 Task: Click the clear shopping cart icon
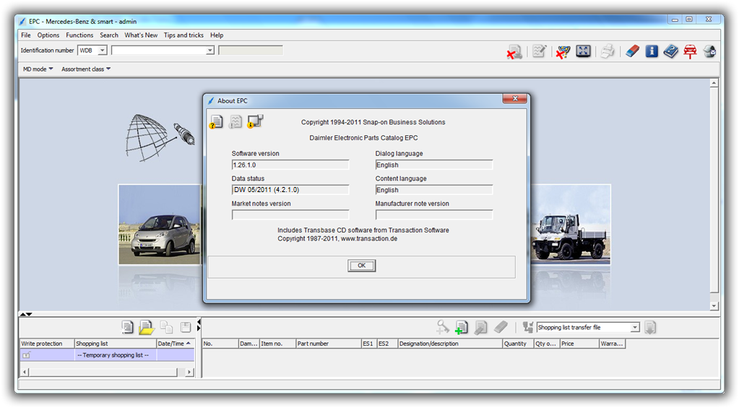(x=563, y=51)
